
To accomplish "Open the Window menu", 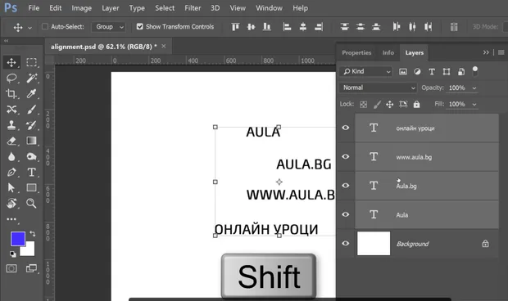I will 269,8.
